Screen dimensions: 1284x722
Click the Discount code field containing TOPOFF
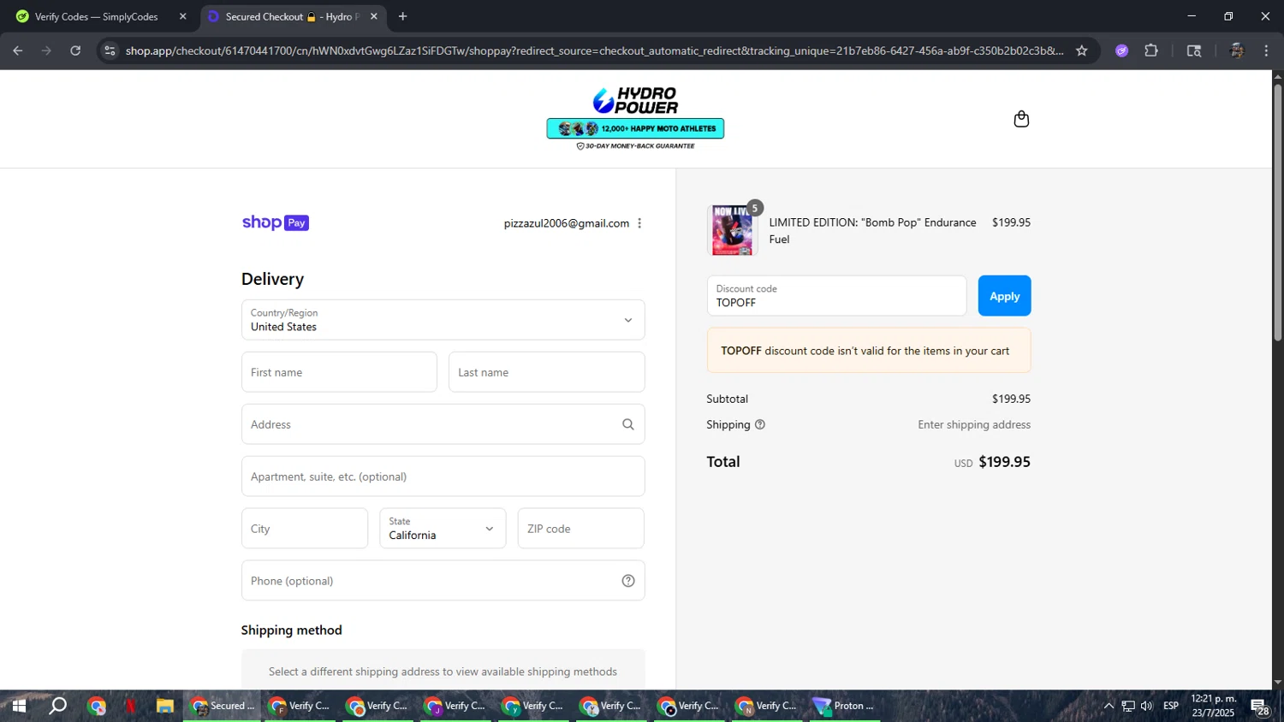[x=836, y=296]
